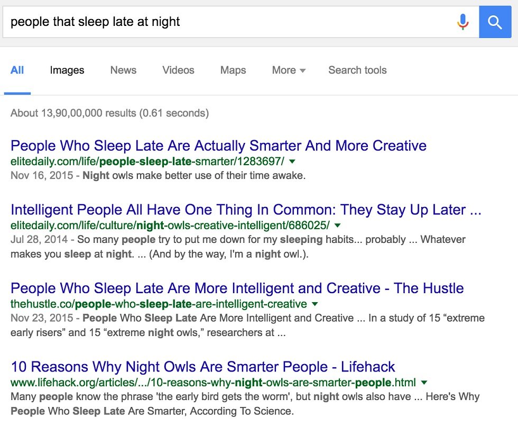Expand arrow next to elitedaily people-sleep-late-smarter URL

coord(292,161)
